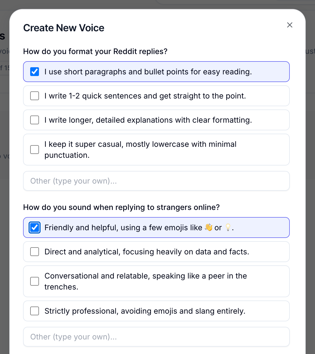
Task: Check the Direct and analytical checkbox
Action: pyautogui.click(x=35, y=252)
